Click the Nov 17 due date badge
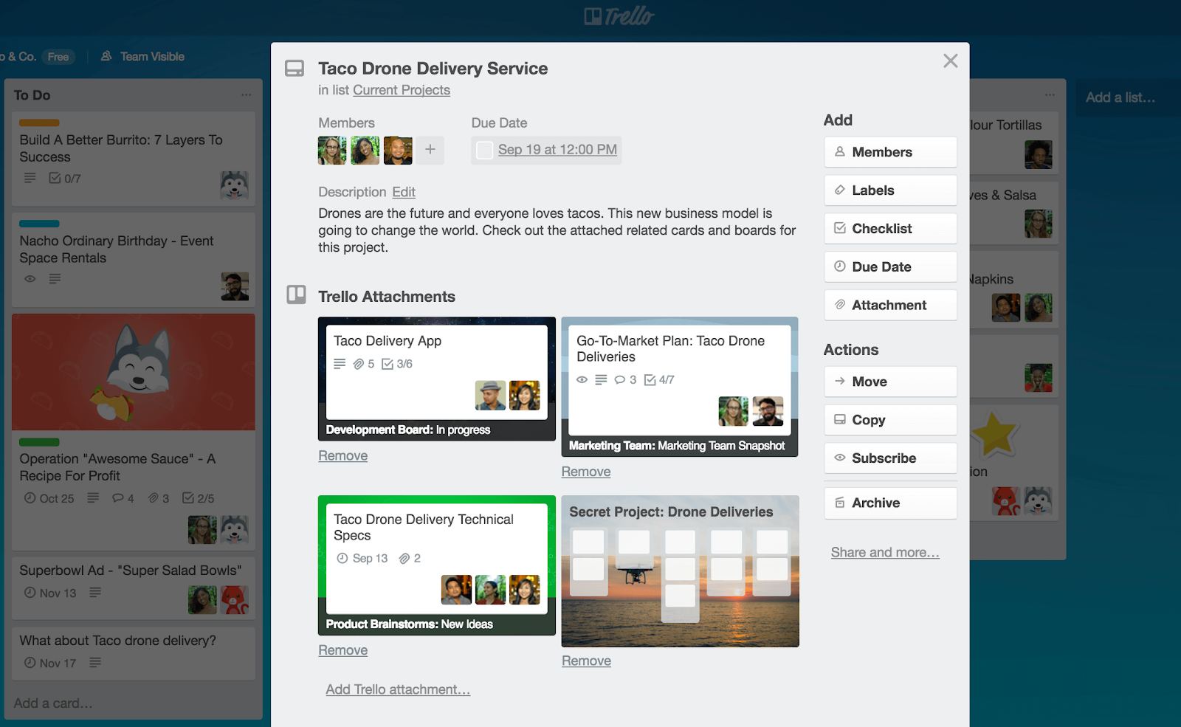 [50, 664]
